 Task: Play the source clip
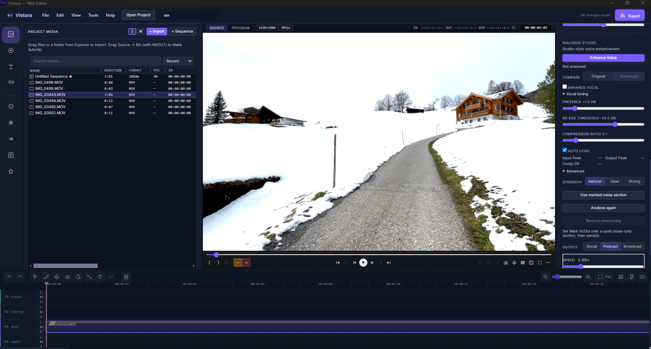[363, 263]
